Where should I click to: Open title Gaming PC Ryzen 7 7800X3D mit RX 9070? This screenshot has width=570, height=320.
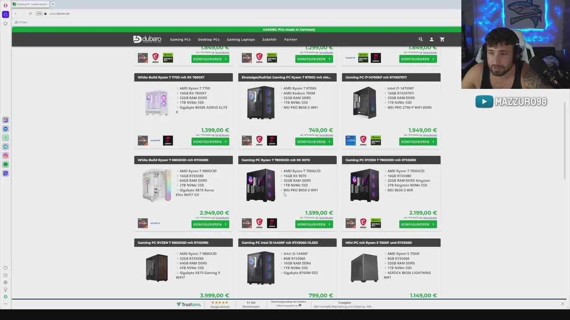click(276, 160)
